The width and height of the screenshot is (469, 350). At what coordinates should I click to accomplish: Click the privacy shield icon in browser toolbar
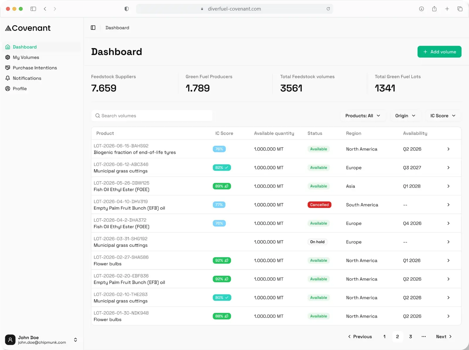[126, 9]
